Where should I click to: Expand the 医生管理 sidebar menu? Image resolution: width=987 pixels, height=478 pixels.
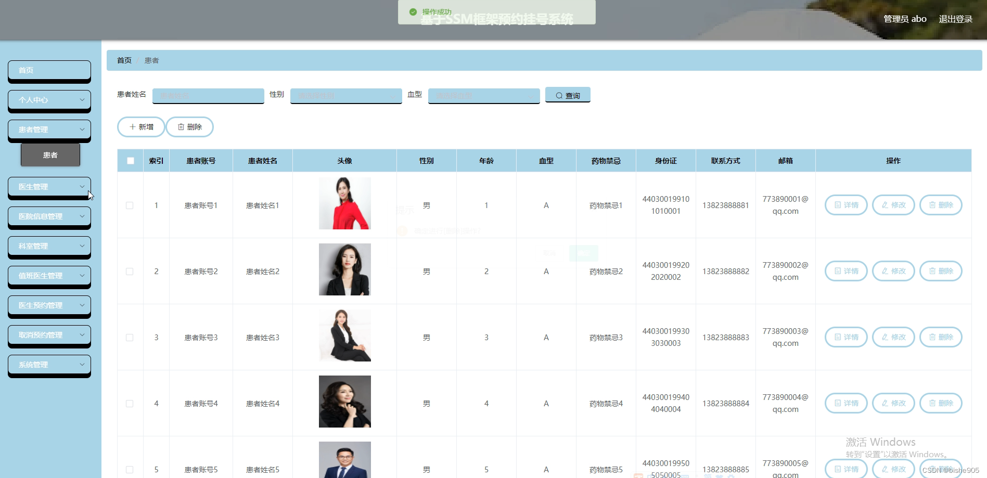pos(49,186)
